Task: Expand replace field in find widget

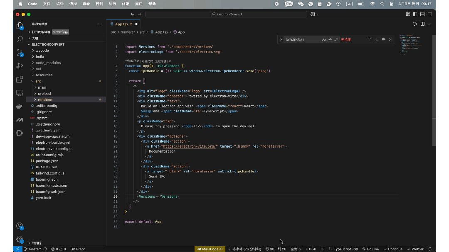Action: (281, 39)
